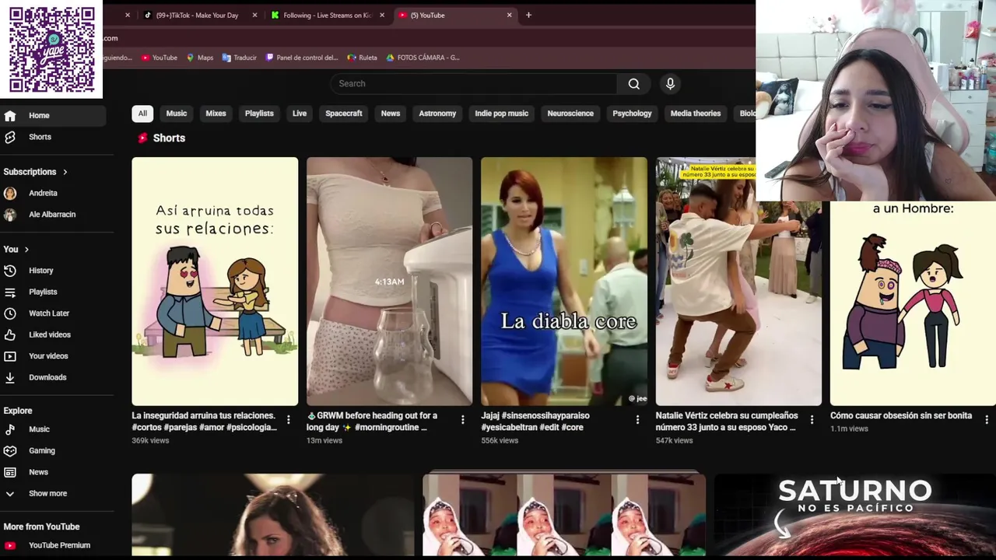Open History clock icon

pyautogui.click(x=10, y=271)
